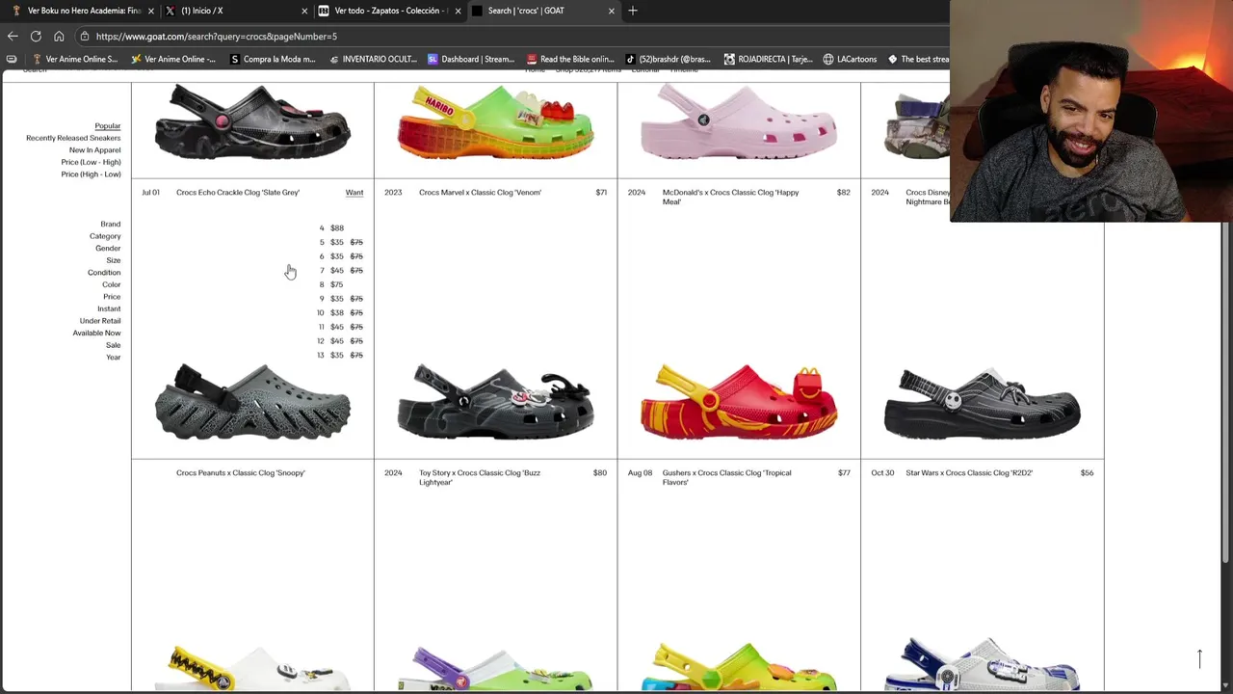Open 'Crocs Echo Crackle Clog Slate Grey' listing
Image resolution: width=1233 pixels, height=694 pixels.
point(238,192)
